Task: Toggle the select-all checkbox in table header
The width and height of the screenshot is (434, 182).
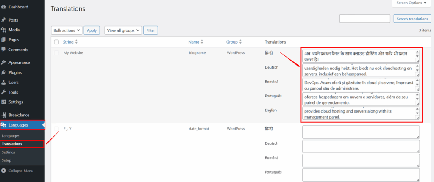Action: [56, 42]
